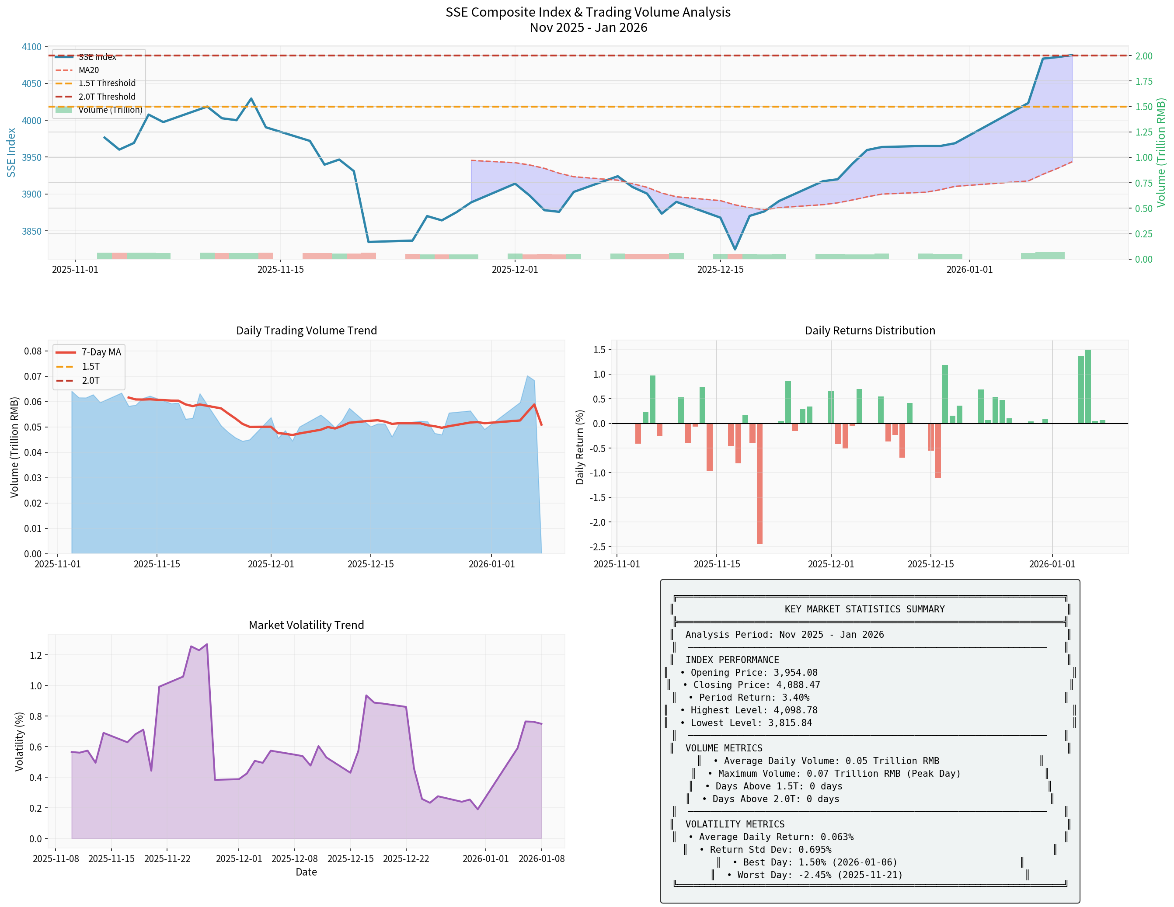The width and height of the screenshot is (1174, 907).
Task: Select the Volume (Trillion) legend swatch
Action: coord(65,110)
